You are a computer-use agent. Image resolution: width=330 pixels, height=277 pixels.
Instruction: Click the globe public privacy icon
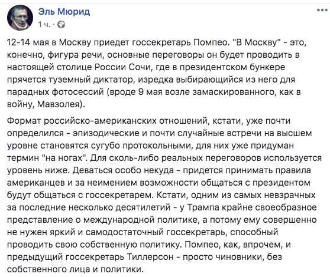[x=62, y=25]
